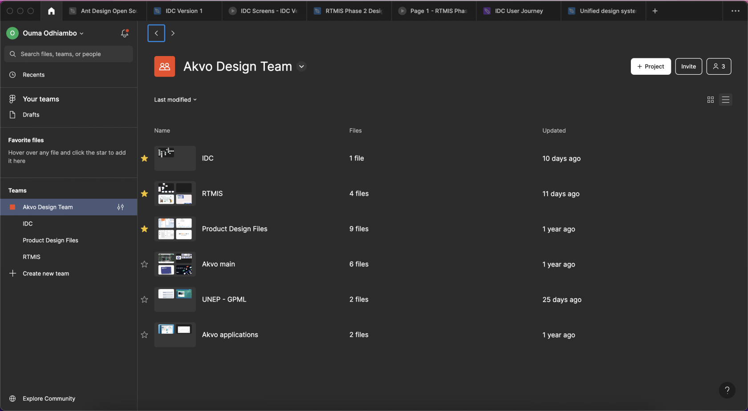This screenshot has width=748, height=411.
Task: Click the Figma logo beside Your teams
Action: 12,99
